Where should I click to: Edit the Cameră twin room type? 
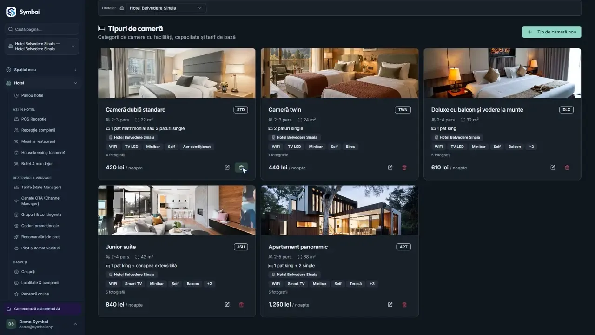pyautogui.click(x=390, y=167)
